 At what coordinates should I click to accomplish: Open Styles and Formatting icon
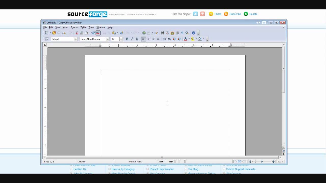(47, 39)
